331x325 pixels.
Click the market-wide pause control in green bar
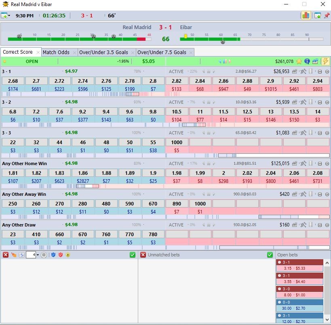pyautogui.click(x=225, y=61)
